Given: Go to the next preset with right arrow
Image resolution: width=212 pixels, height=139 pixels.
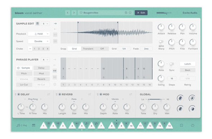Looking at the screenshot, I should click(74, 13).
